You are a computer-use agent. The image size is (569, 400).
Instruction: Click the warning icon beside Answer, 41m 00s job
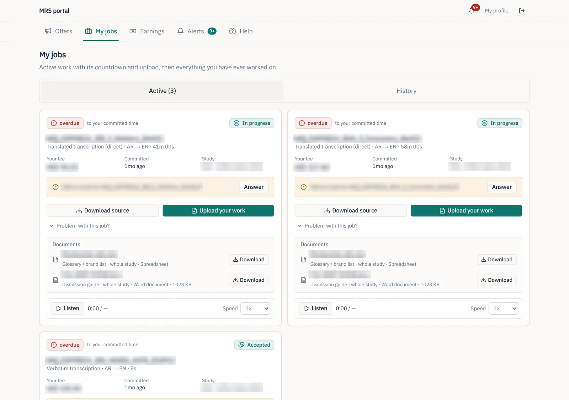(55, 187)
